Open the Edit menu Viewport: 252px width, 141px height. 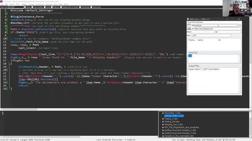point(6,4)
